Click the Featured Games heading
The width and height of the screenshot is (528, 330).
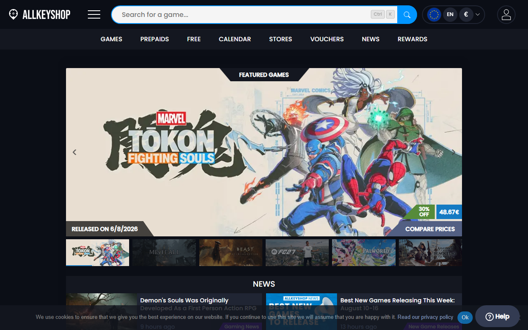(x=264, y=75)
